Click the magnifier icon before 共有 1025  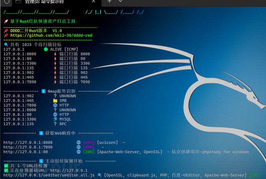tap(6, 45)
